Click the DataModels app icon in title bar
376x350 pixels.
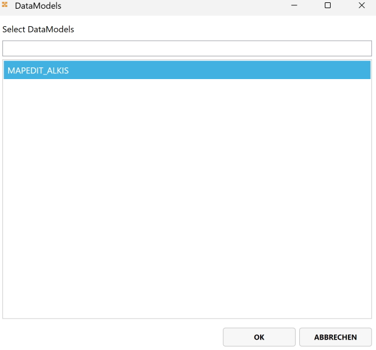[x=5, y=5]
